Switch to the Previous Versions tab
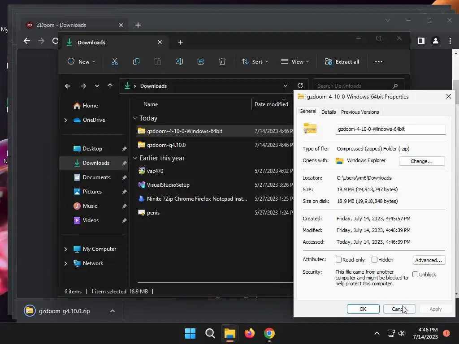Screen dimensions: 459x344 point(360,112)
